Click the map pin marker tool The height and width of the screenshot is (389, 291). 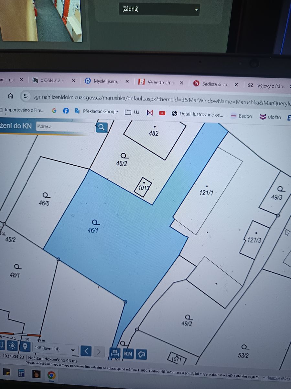pyautogui.click(x=25, y=346)
